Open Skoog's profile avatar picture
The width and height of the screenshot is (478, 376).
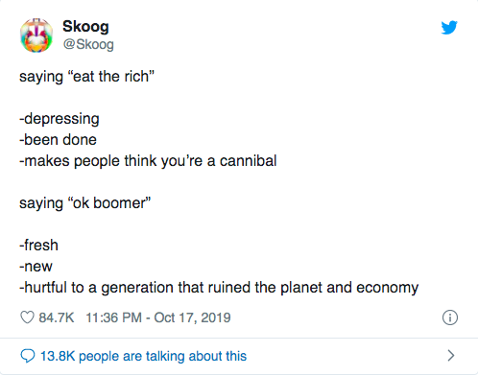36,35
